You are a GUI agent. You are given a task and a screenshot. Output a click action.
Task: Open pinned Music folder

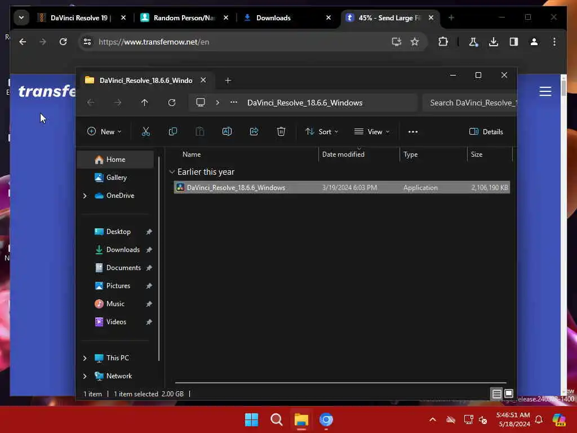coord(115,304)
